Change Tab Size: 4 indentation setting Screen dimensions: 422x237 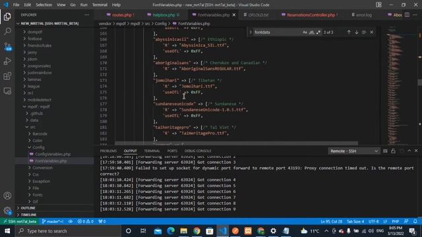355,221
